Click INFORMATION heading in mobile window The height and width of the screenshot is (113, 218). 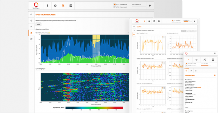click(190, 75)
